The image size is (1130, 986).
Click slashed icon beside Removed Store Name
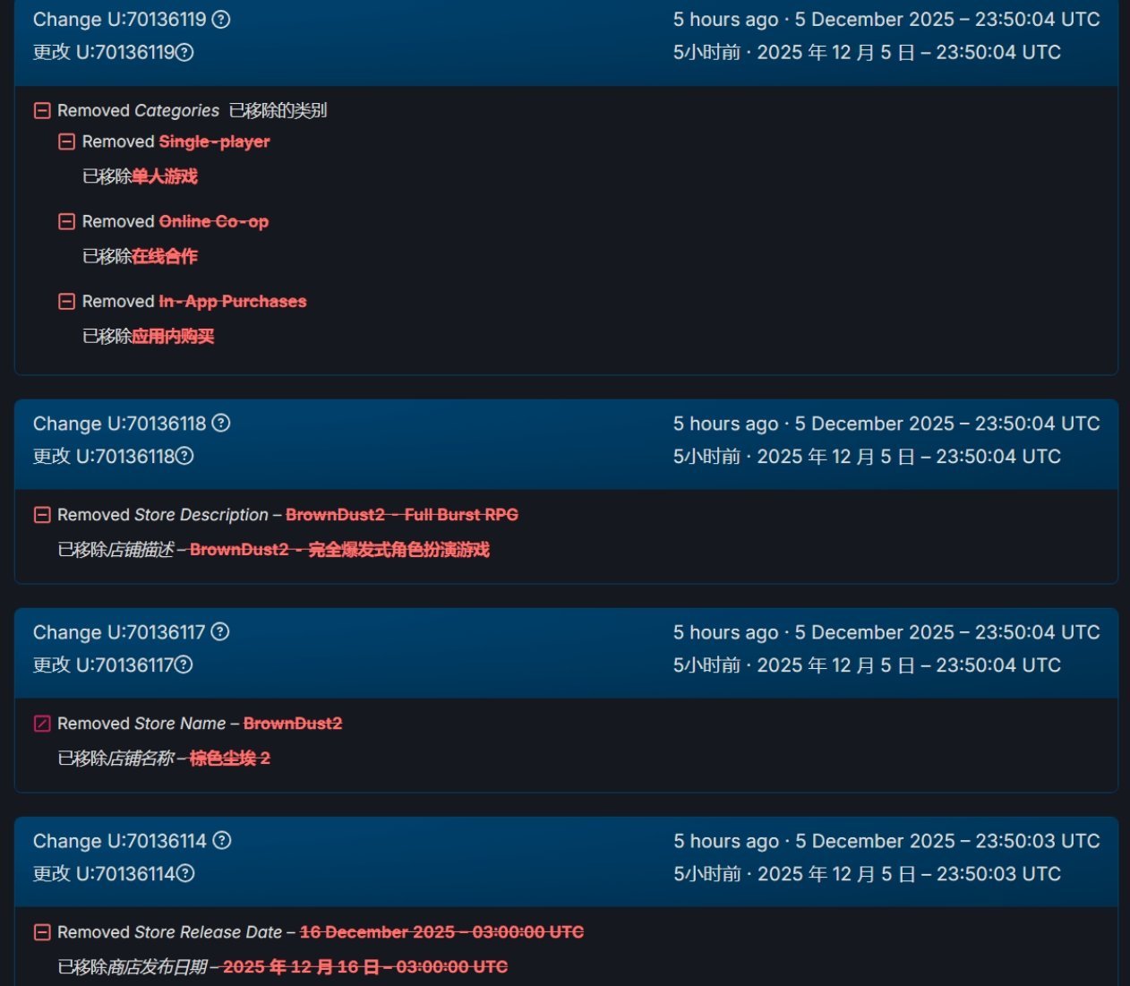(x=42, y=724)
